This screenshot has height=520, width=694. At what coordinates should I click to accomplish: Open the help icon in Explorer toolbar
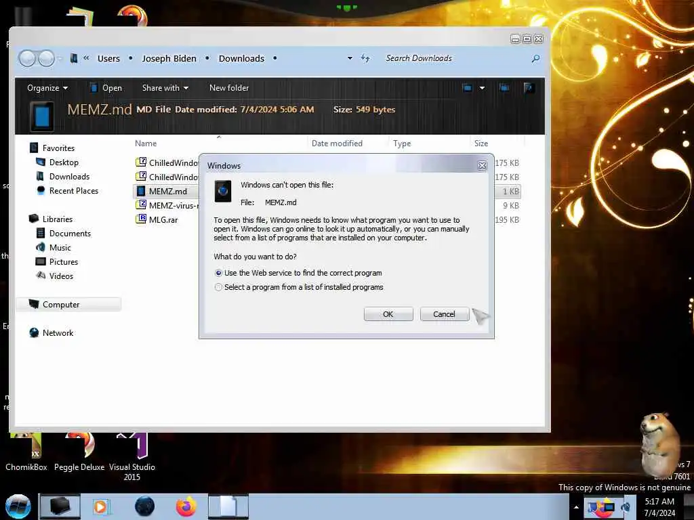tap(527, 87)
